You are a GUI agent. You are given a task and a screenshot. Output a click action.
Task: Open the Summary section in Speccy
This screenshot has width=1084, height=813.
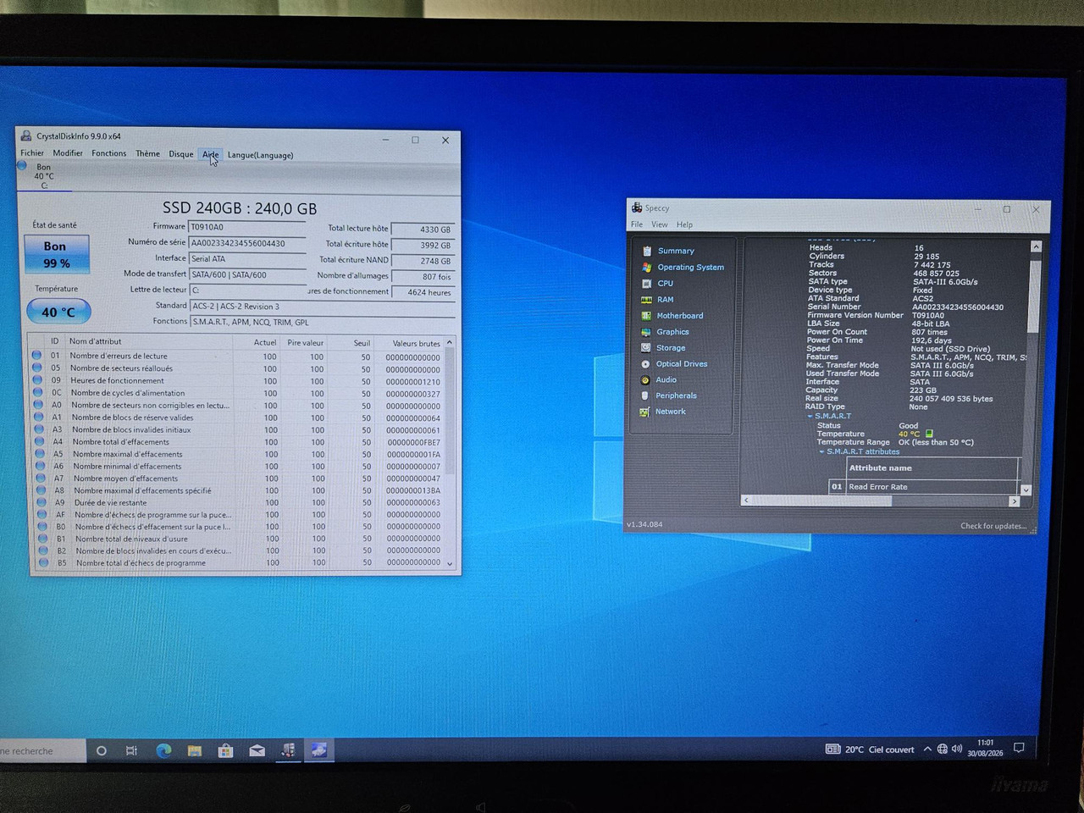tap(676, 251)
